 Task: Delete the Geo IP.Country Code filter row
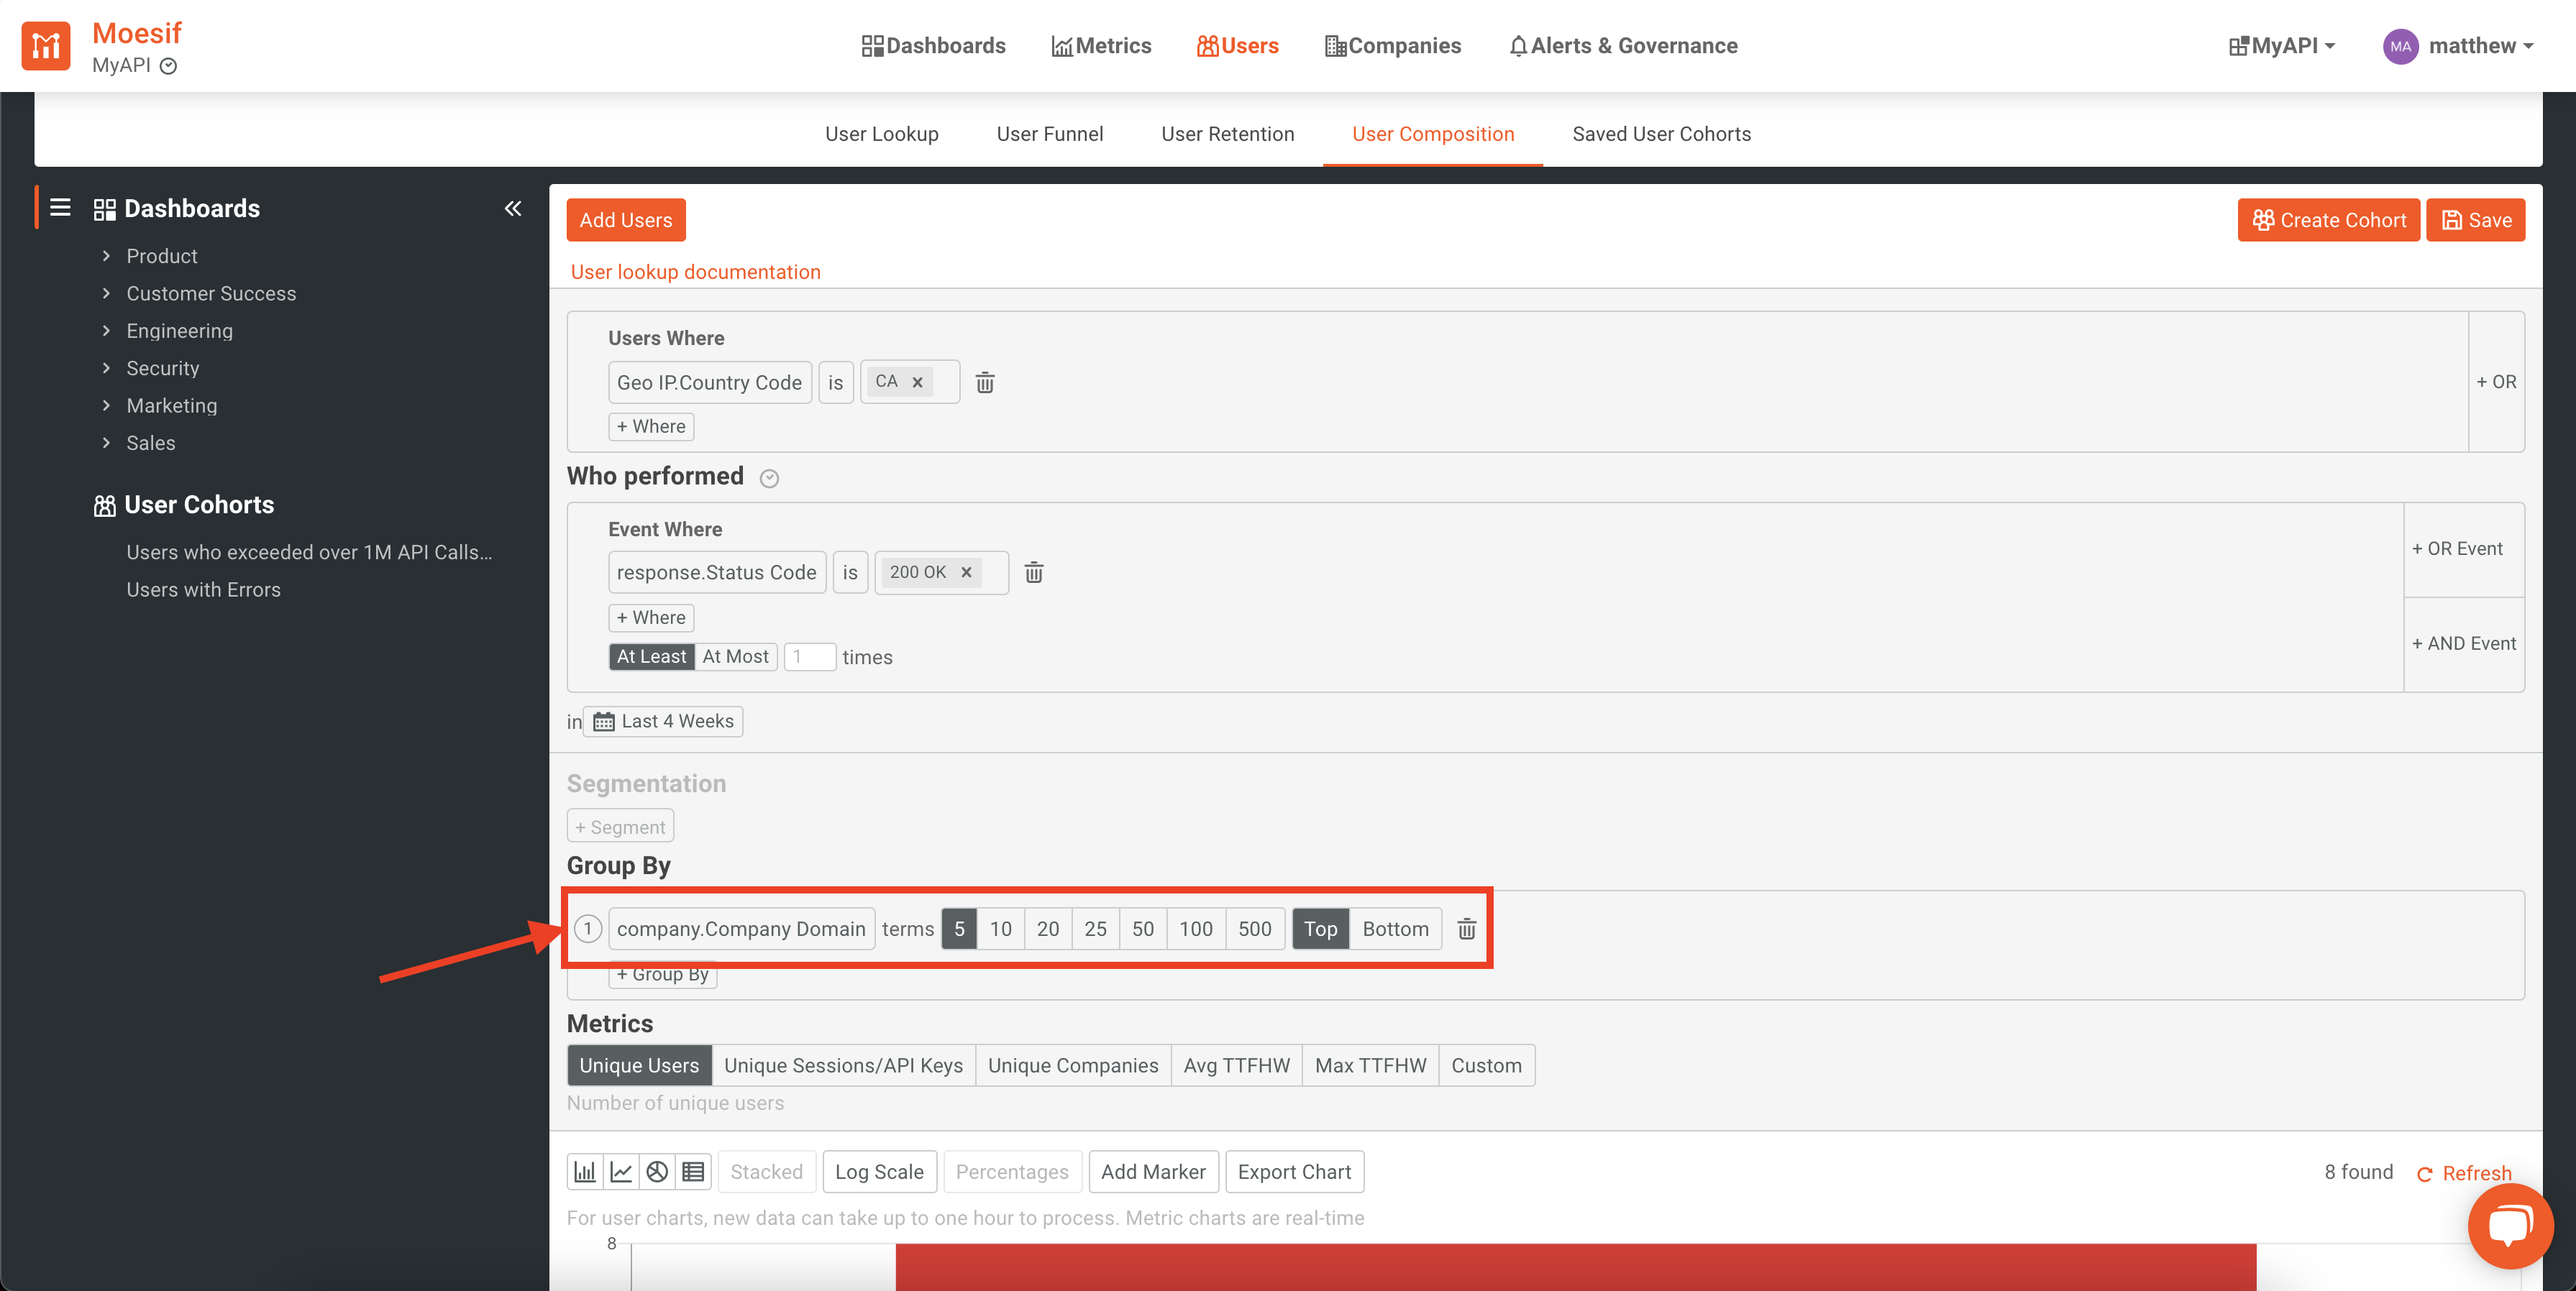(x=985, y=382)
